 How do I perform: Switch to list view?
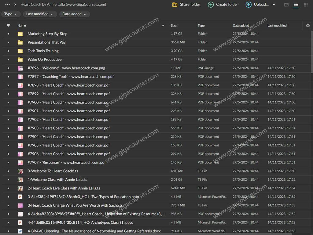(x=296, y=5)
